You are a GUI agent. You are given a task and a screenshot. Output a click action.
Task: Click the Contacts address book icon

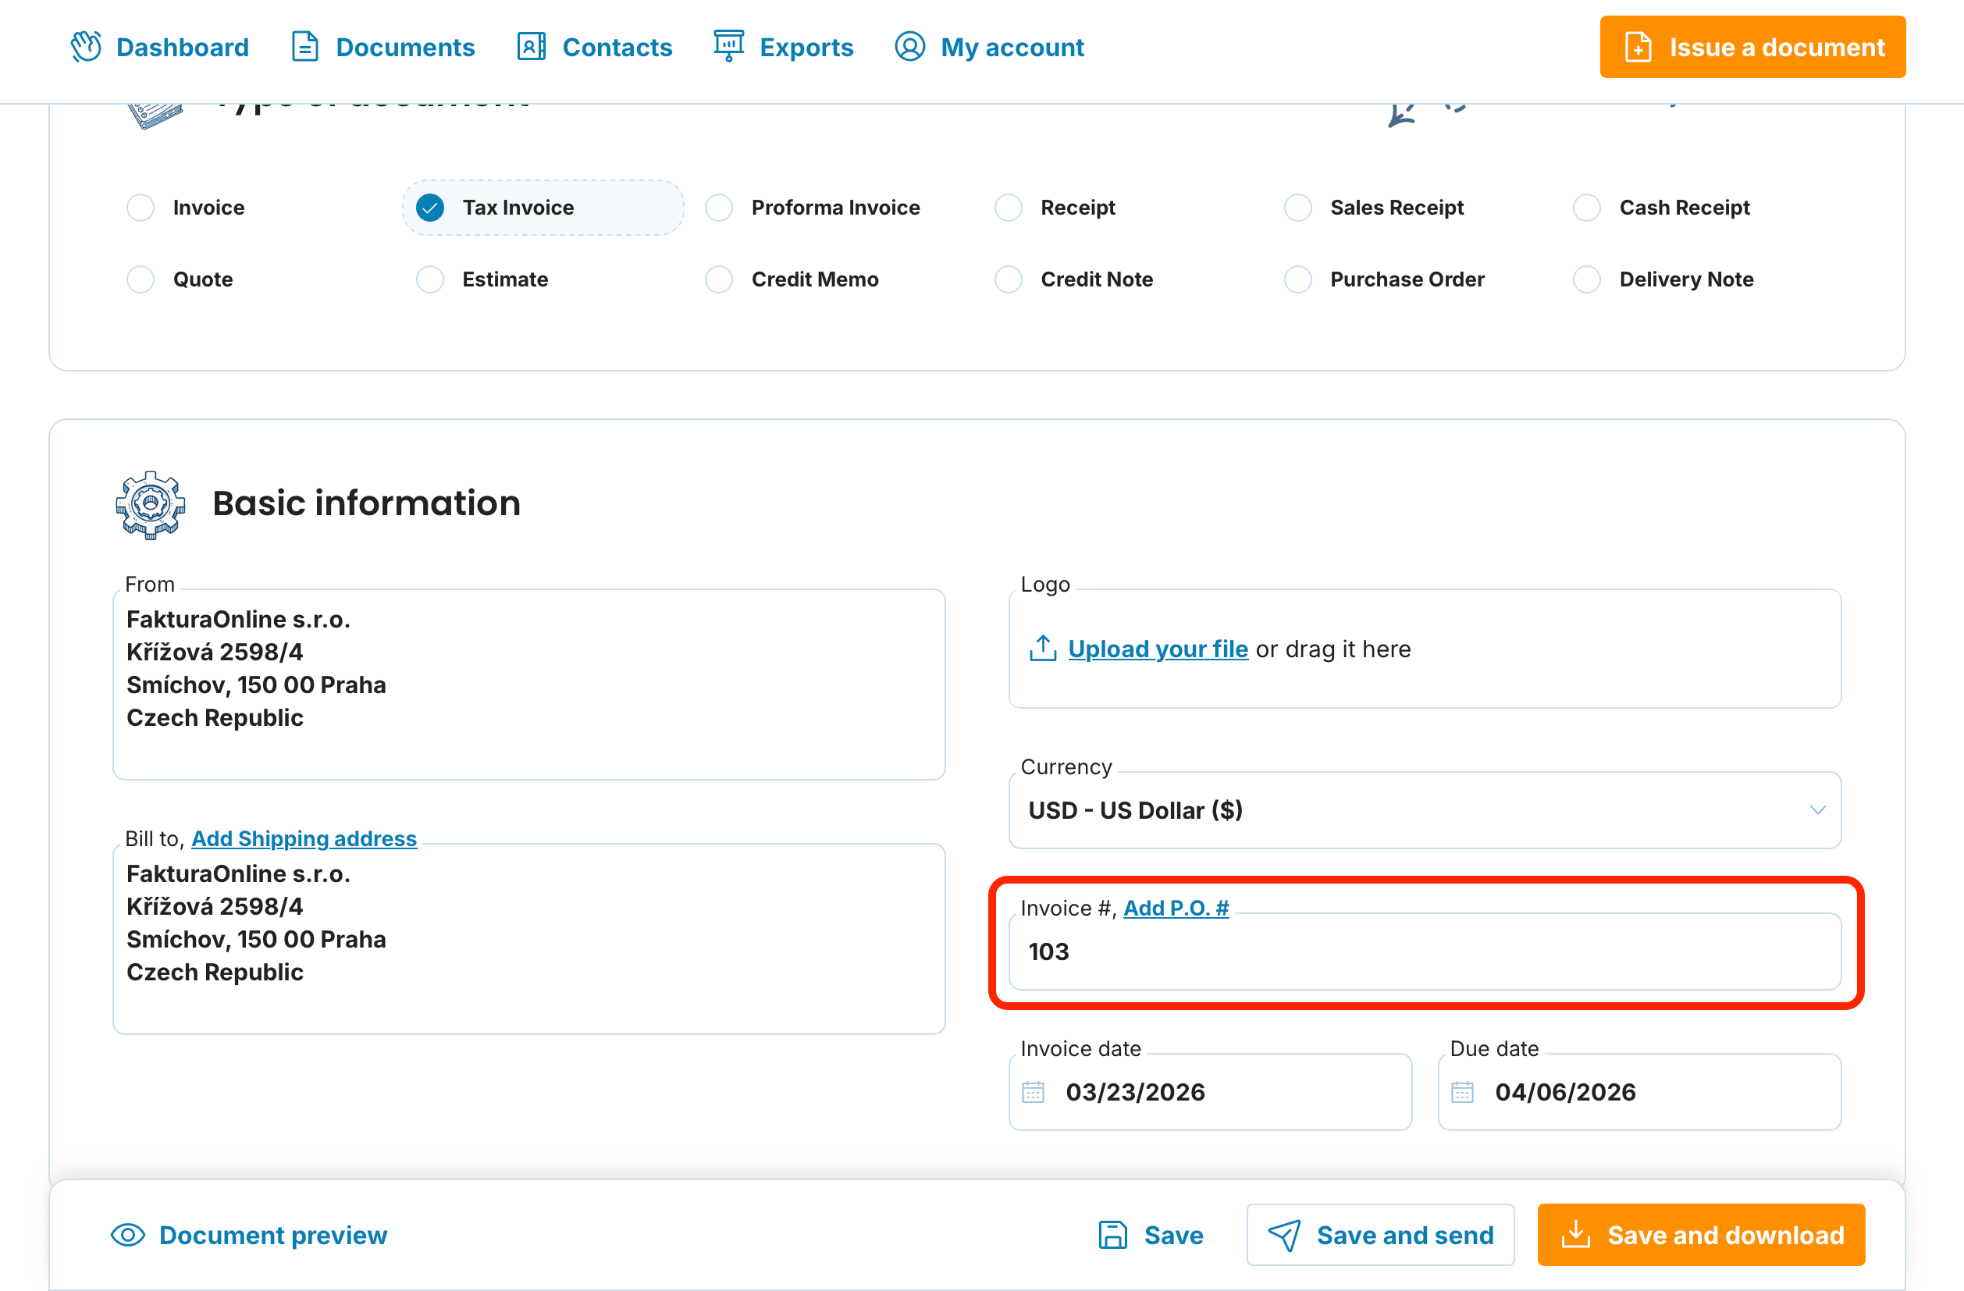(x=532, y=47)
